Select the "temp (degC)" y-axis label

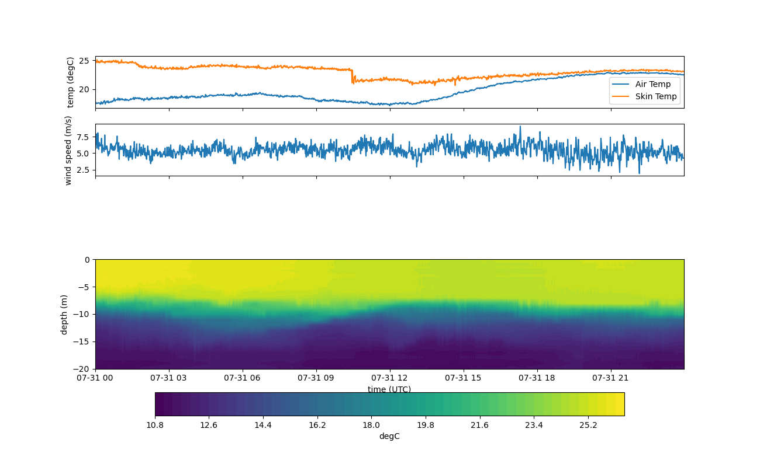tap(71, 82)
